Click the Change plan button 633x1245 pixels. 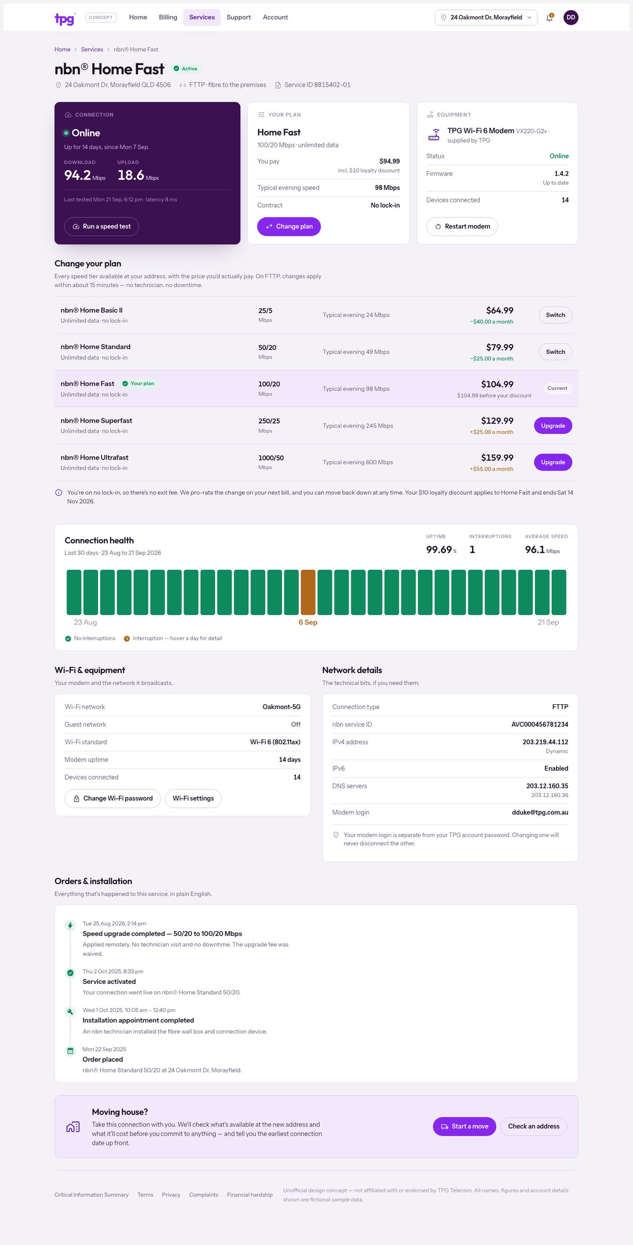click(x=289, y=226)
